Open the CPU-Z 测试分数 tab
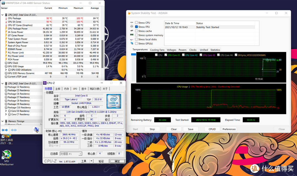 tap(94, 89)
